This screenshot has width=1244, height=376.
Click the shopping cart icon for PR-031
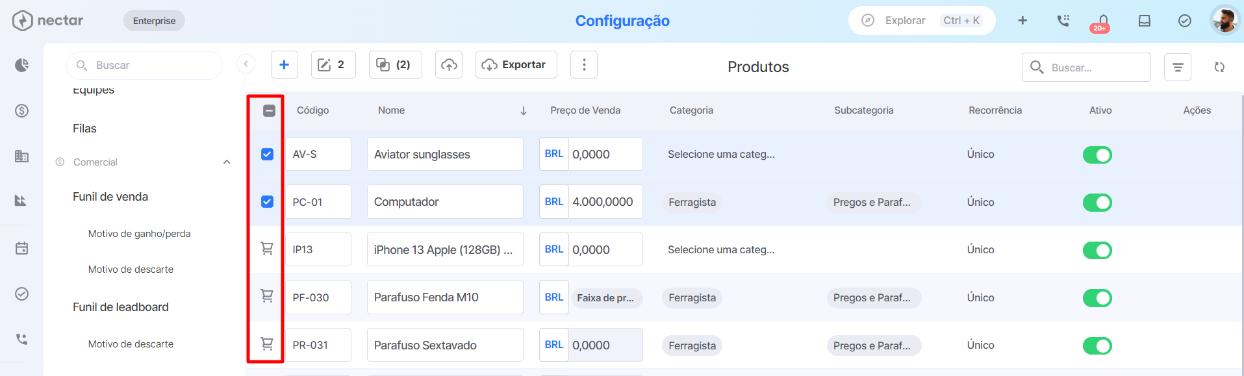tap(267, 344)
